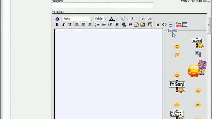Screen dimensions: 212x119
Task: Open the Font dropdown
Action: click(x=78, y=19)
